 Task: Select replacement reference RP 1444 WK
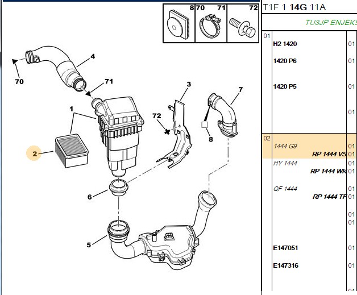pyautogui.click(x=329, y=171)
